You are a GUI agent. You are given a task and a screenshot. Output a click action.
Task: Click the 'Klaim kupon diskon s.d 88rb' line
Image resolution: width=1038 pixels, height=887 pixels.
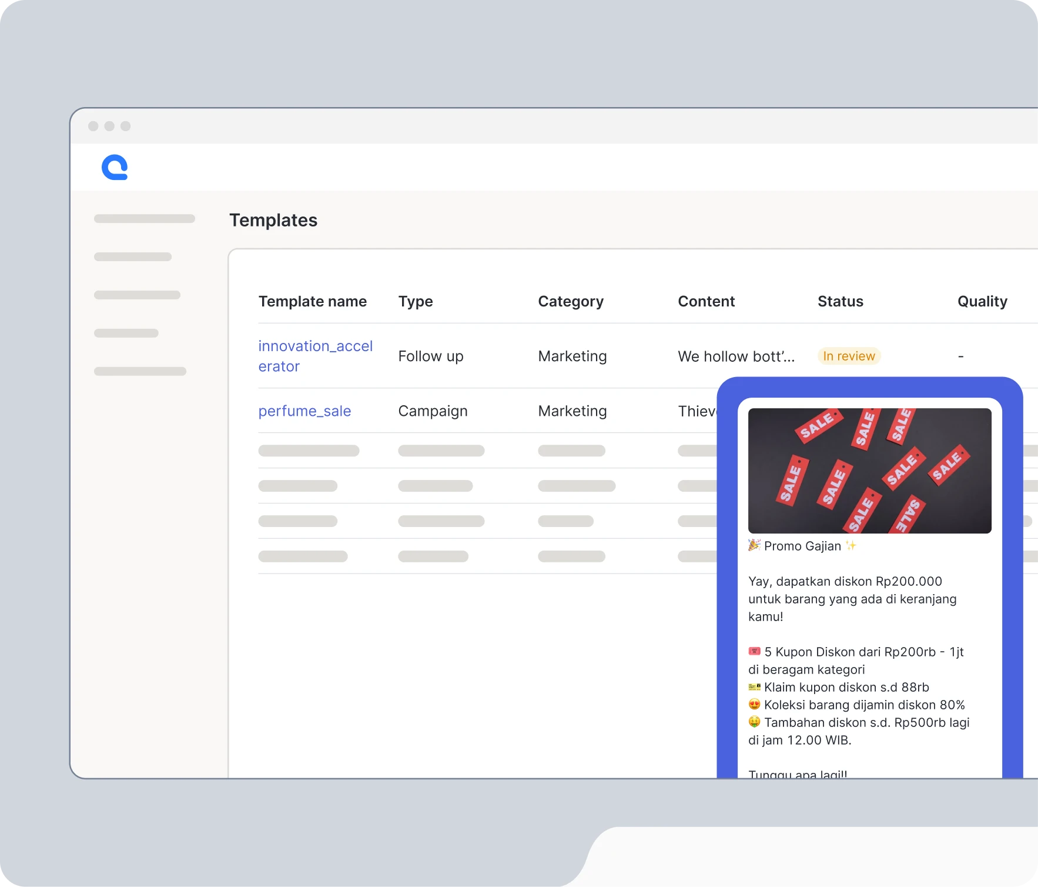(839, 687)
